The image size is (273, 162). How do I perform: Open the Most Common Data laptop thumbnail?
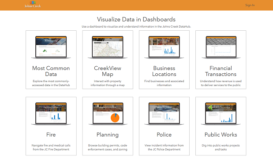51,47
